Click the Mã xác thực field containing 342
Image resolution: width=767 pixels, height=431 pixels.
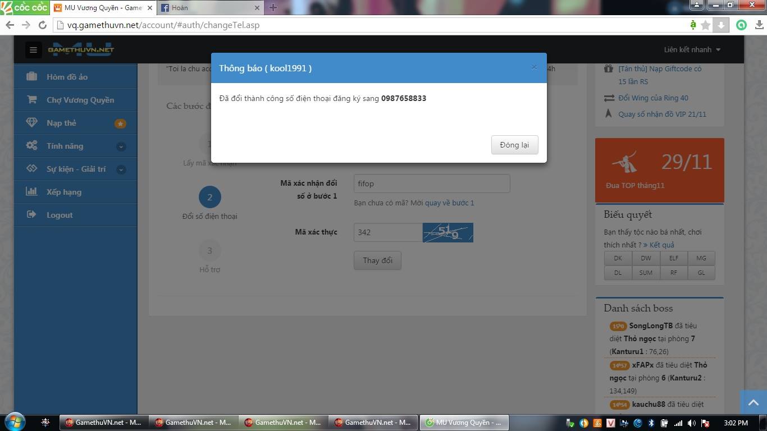(388, 232)
